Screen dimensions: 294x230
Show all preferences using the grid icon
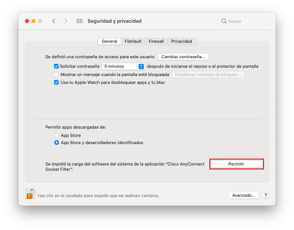(x=79, y=21)
